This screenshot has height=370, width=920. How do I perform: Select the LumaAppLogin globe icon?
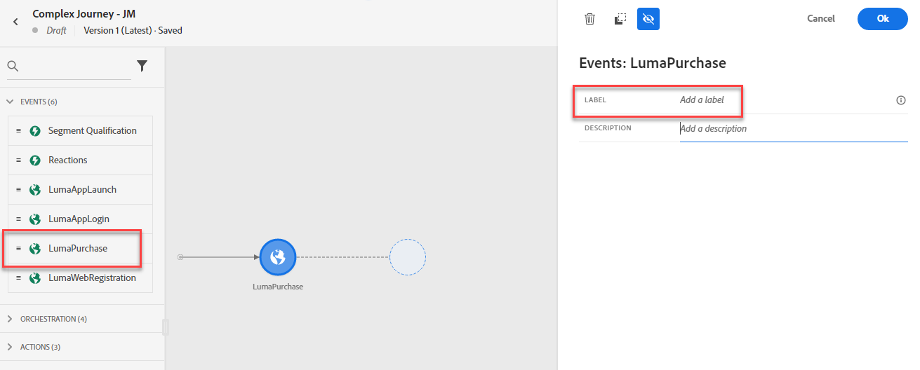coord(35,219)
